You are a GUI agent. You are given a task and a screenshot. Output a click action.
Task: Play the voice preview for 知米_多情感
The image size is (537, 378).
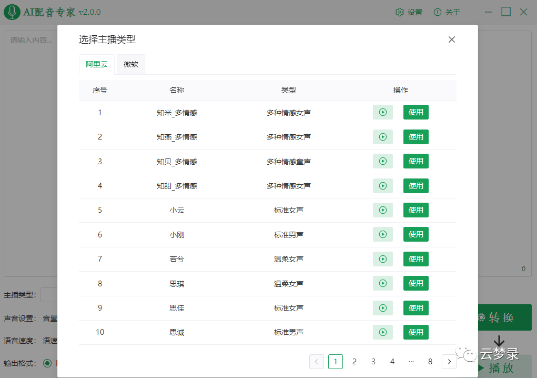pos(383,112)
